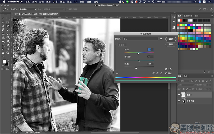Image resolution: width=214 pixels, height=134 pixels.
Task: Toggle the 預視 preview checkbox
Action: click(x=166, y=73)
